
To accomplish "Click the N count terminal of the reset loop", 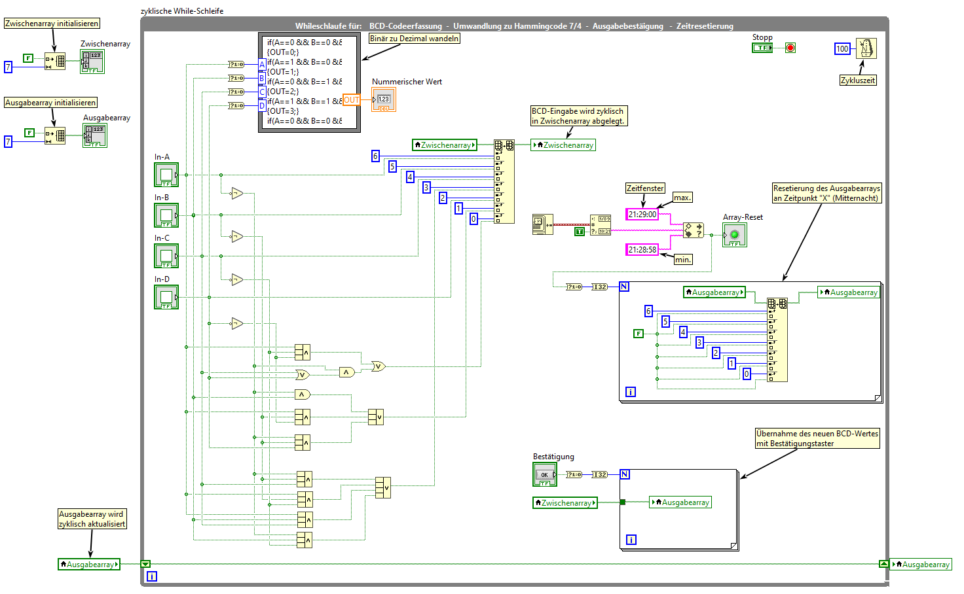I will coord(624,287).
